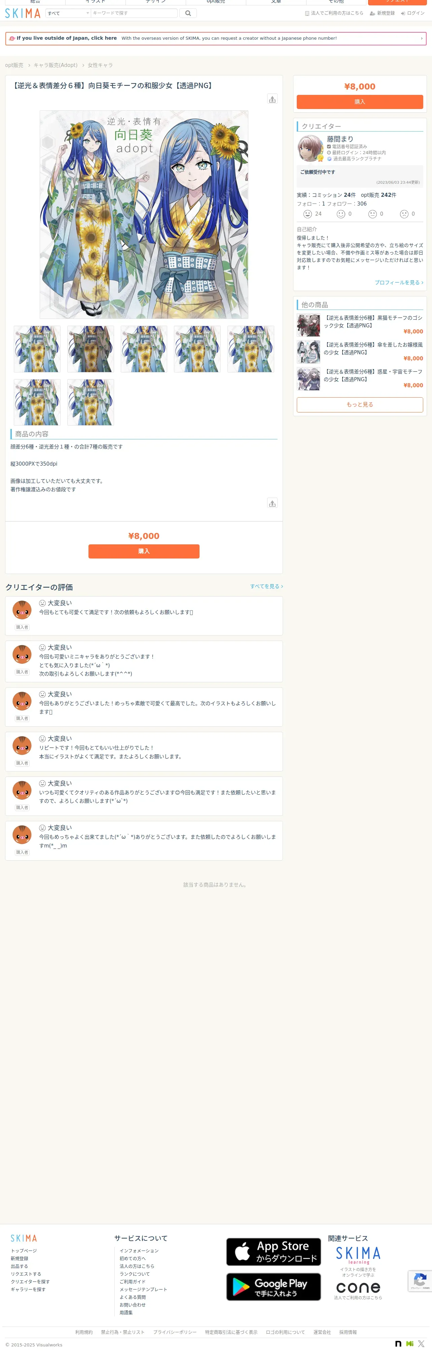Click the 購入 button in right sidebar
The width and height of the screenshot is (432, 1372).
[x=360, y=102]
